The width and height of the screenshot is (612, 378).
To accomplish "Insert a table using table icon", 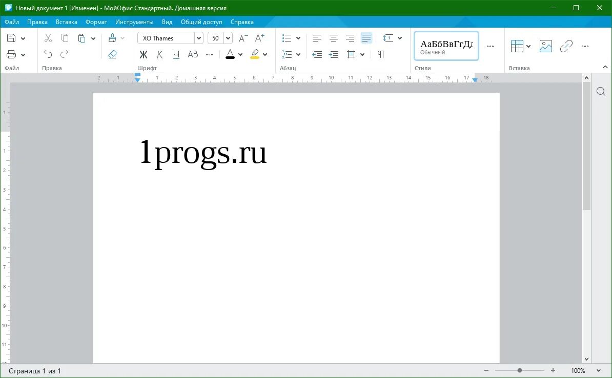I will 517,46.
